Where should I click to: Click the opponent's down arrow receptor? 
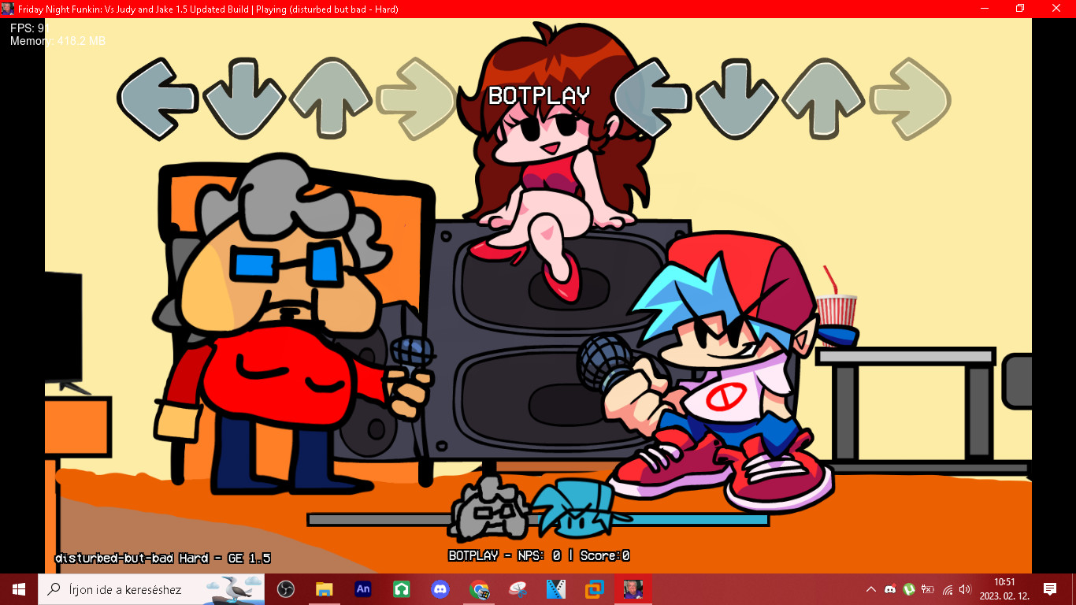point(243,99)
